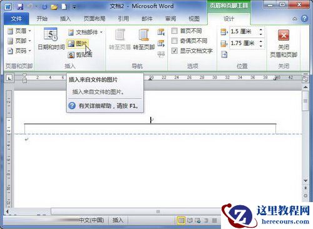Jump to next section icon in 导航

(161, 43)
